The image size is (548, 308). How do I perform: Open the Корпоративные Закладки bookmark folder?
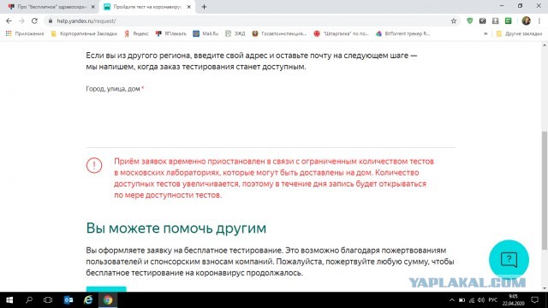point(84,33)
